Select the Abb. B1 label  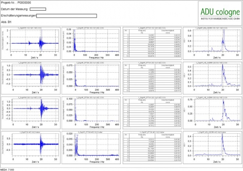pos(6,22)
